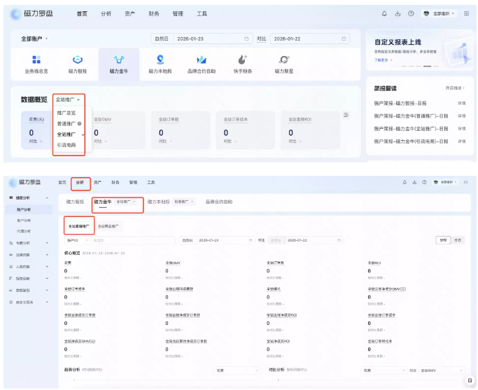478x390 pixels.
Task: Select the 快手粉条 flame icon
Action: [x=243, y=60]
